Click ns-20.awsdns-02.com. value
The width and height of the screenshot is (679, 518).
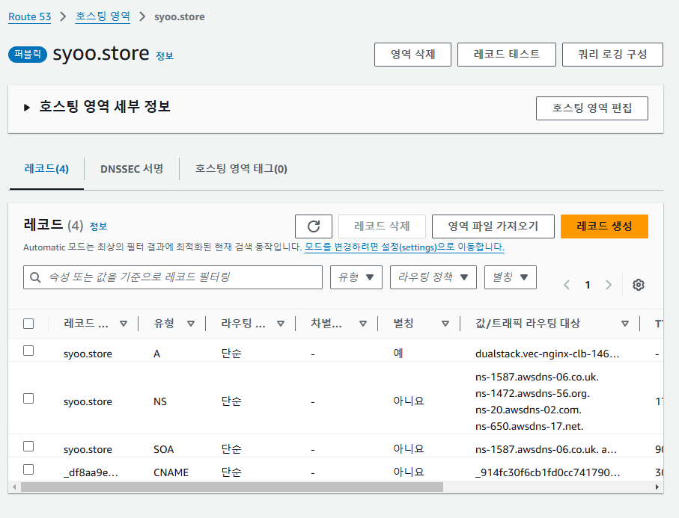[529, 410]
